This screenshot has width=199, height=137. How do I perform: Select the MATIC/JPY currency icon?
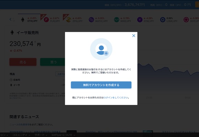pyautogui.click(x=91, y=20)
